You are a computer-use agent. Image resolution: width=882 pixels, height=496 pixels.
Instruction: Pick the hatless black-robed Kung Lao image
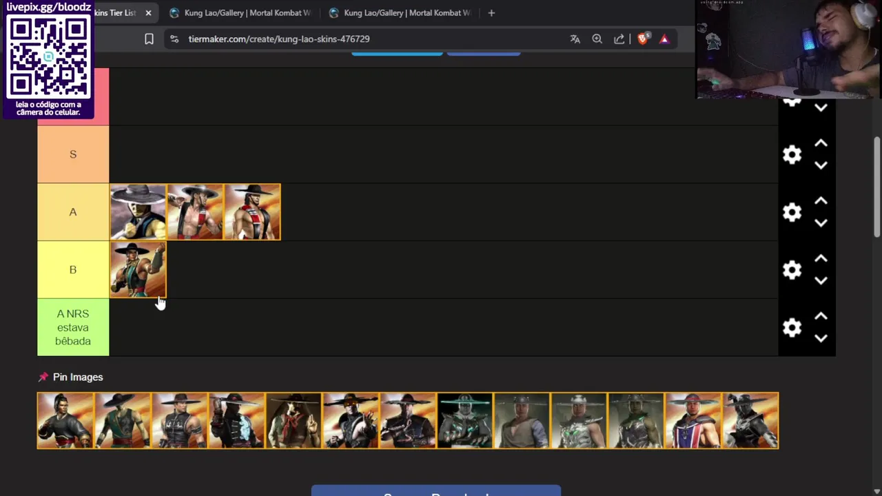tap(65, 421)
